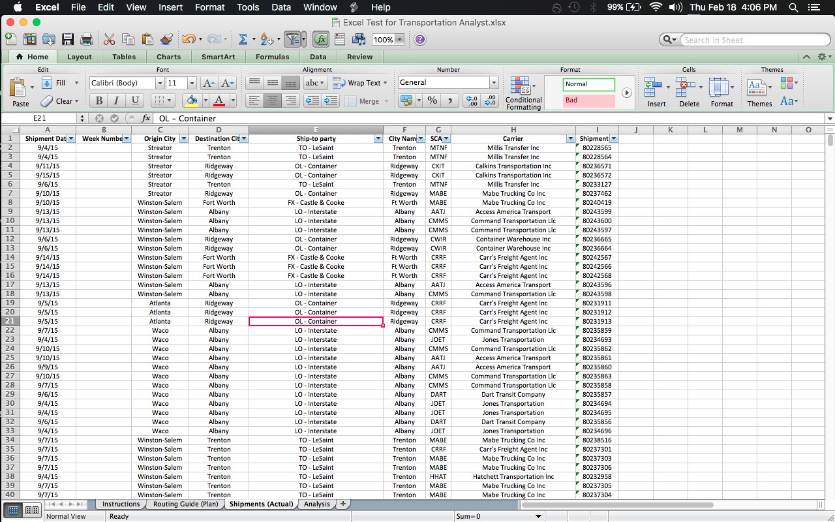Click the Format cells button
The width and height of the screenshot is (835, 522).
point(720,93)
